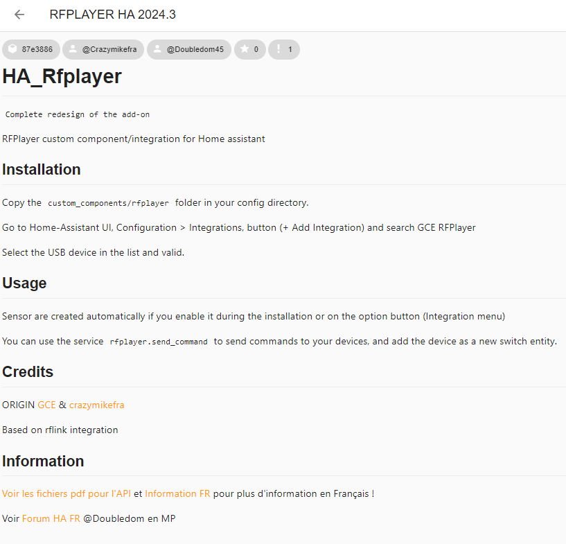
Task: Click the Information heading
Action: (43, 462)
